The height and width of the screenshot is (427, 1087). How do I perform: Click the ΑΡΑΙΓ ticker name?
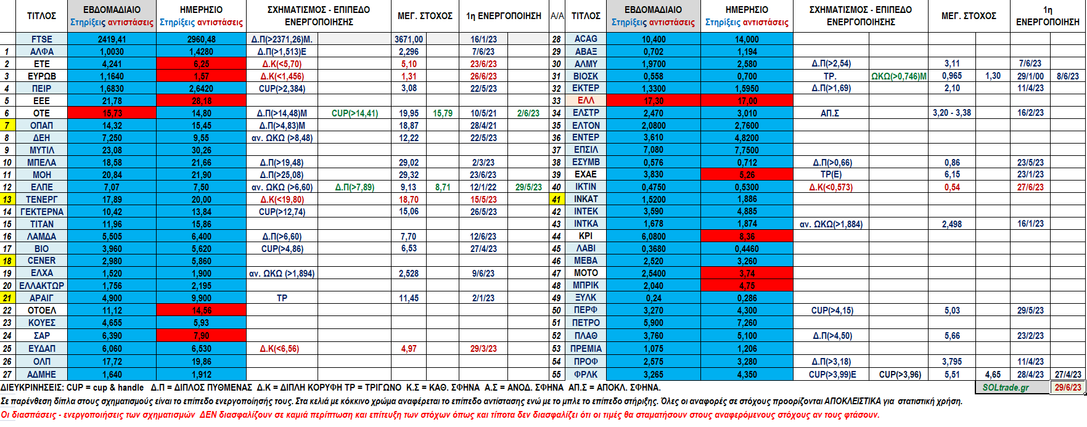point(41,298)
